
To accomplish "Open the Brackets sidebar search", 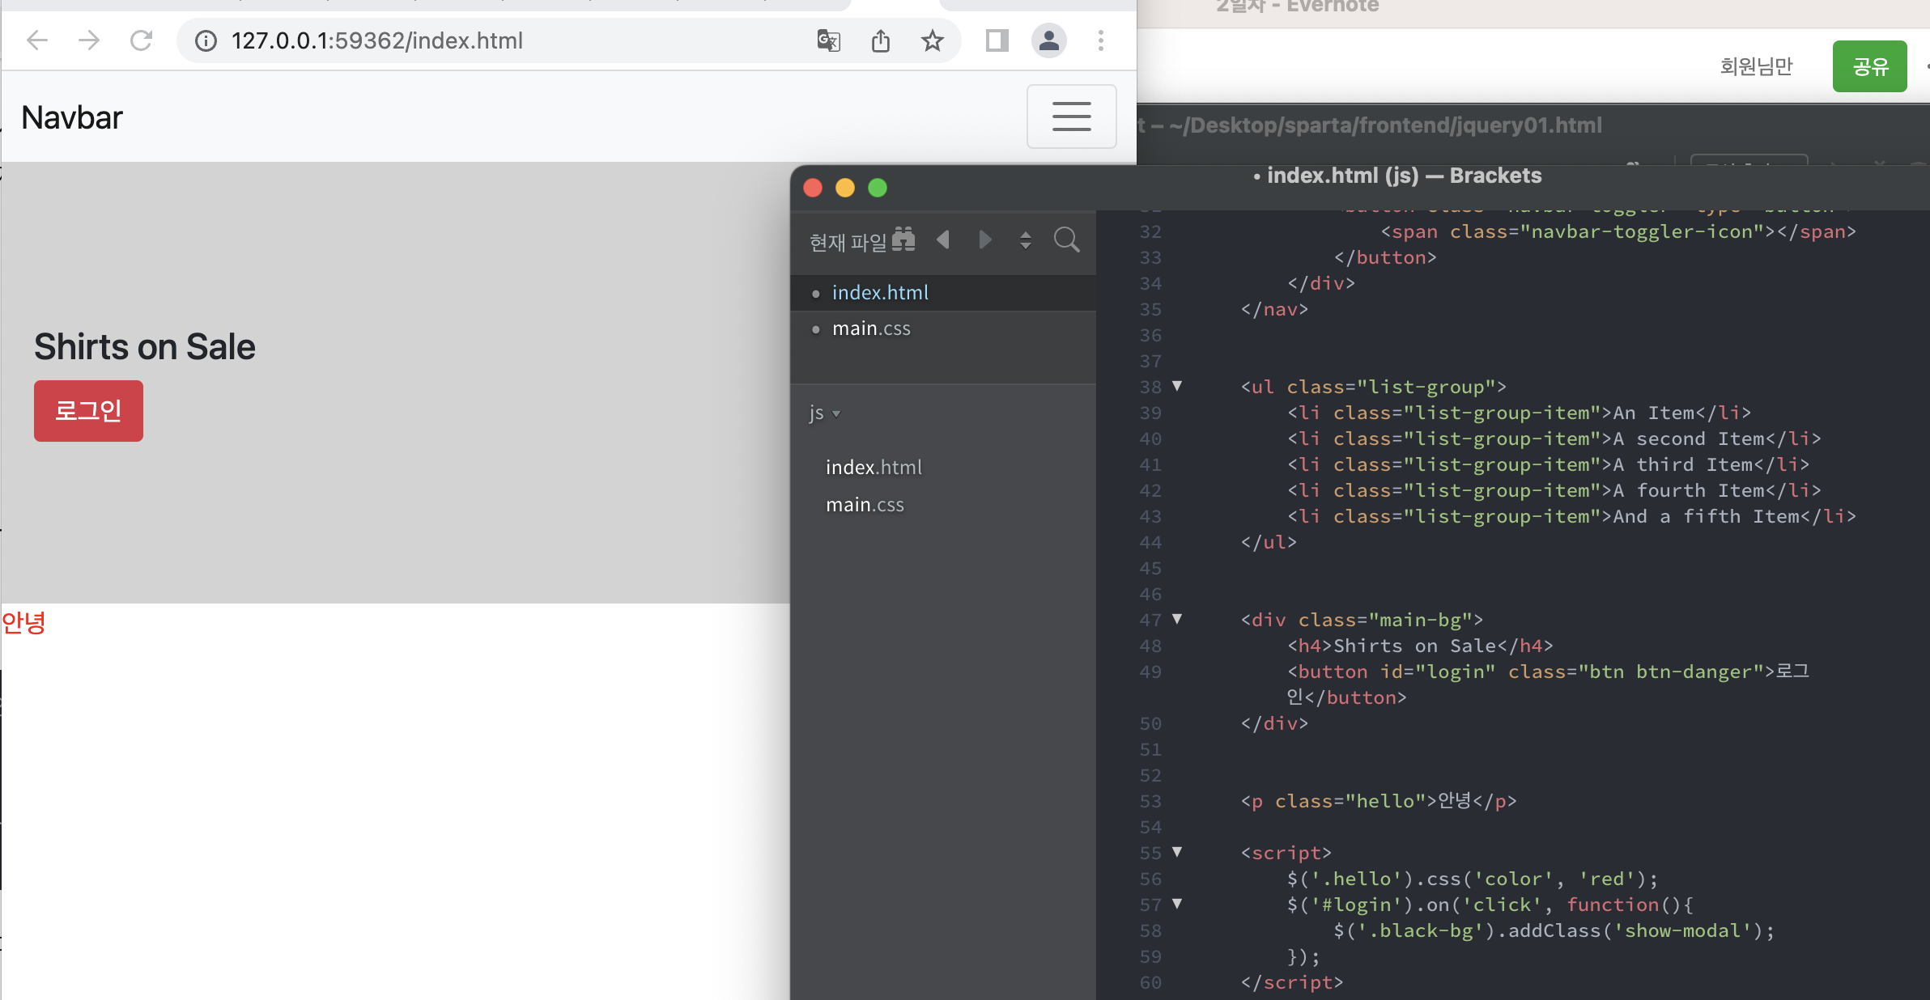I will pyautogui.click(x=1067, y=239).
